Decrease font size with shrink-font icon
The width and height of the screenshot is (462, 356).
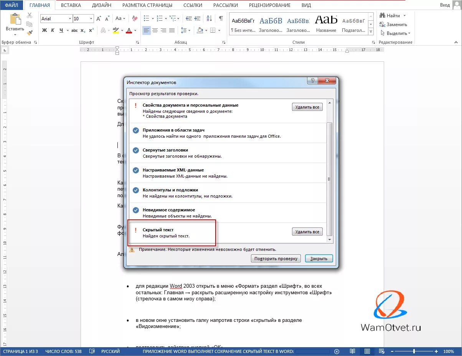pyautogui.click(x=107, y=18)
